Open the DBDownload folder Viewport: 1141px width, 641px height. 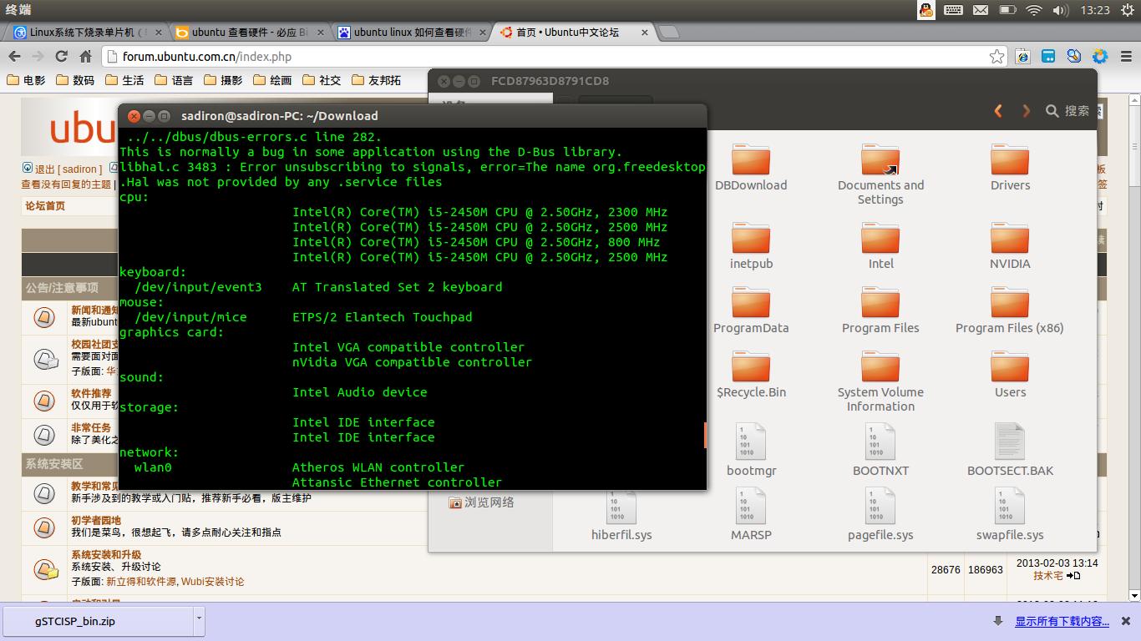(750, 168)
